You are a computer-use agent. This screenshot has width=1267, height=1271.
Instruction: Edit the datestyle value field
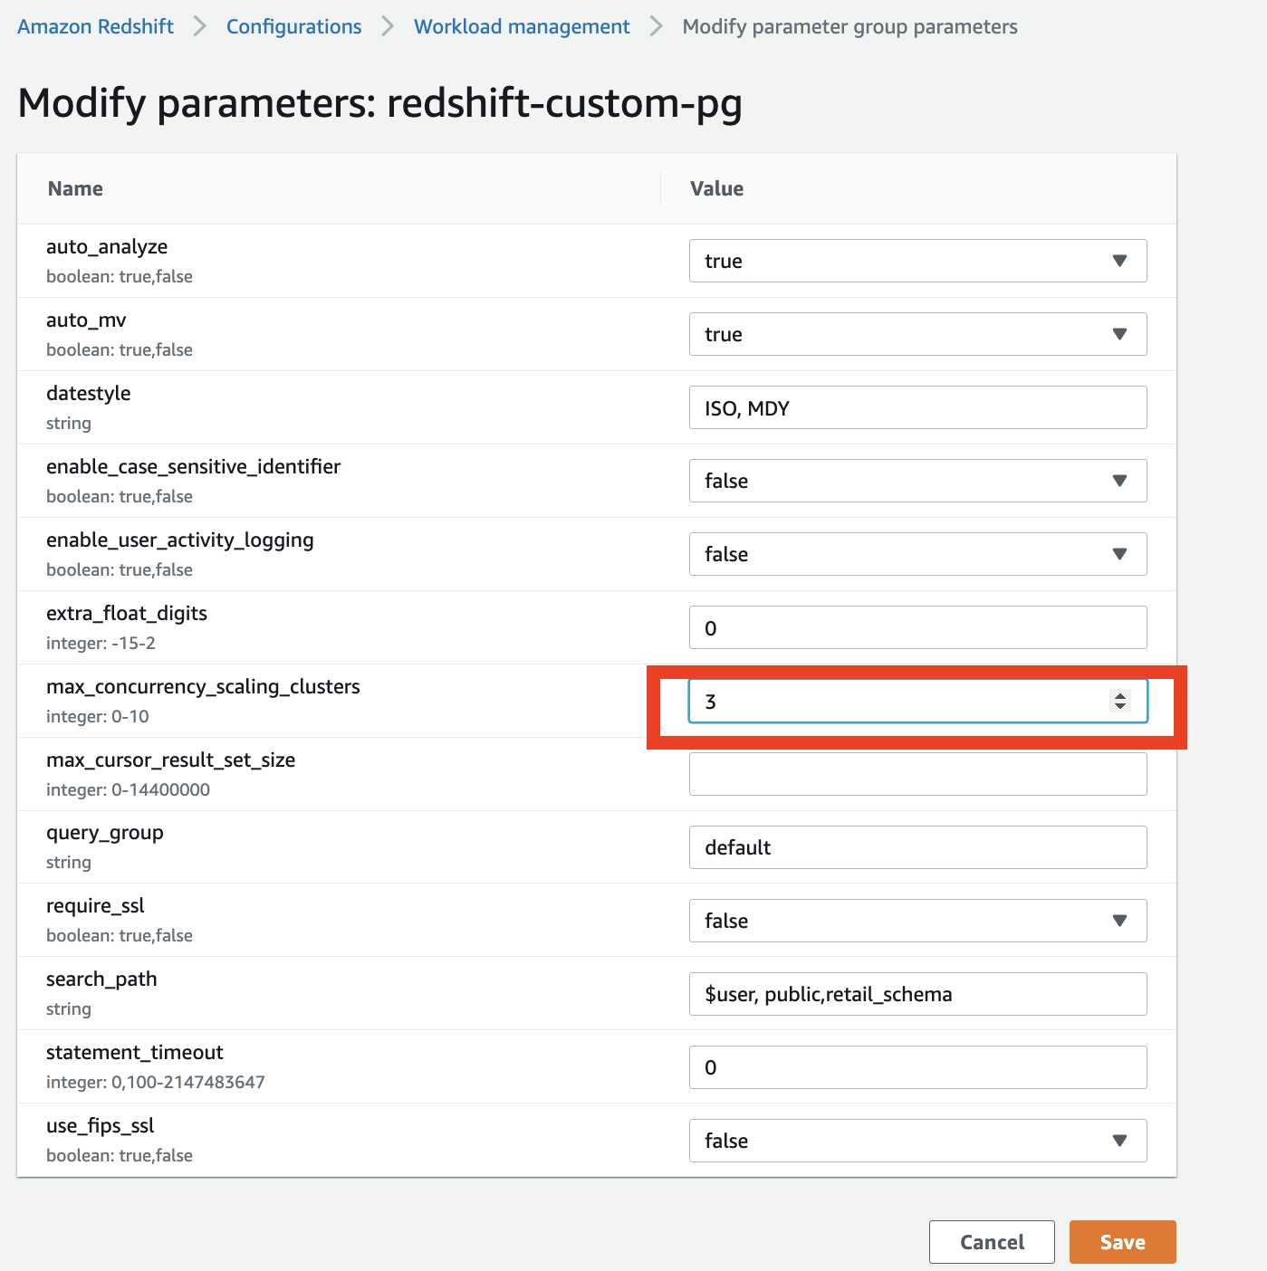click(x=917, y=407)
